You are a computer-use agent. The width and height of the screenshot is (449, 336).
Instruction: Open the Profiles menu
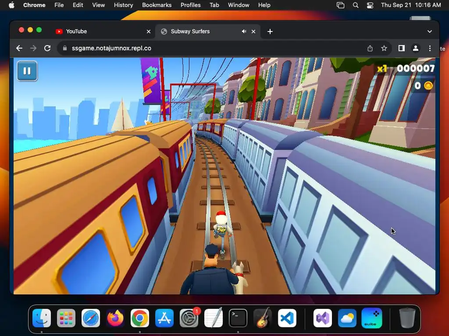tap(190, 5)
